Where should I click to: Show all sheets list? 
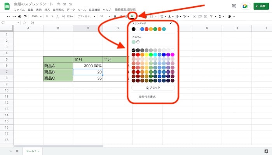(17, 151)
